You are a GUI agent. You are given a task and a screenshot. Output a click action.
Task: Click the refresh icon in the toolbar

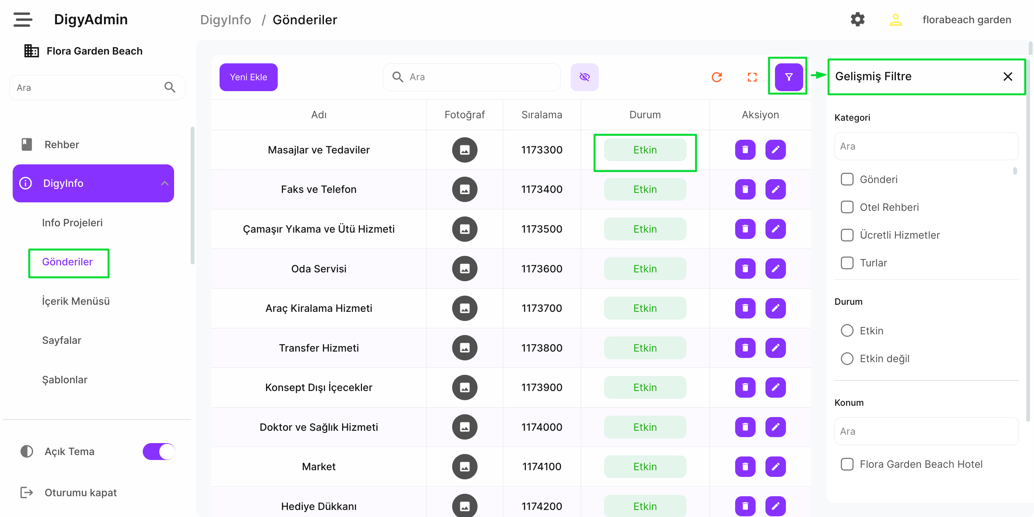coord(716,77)
